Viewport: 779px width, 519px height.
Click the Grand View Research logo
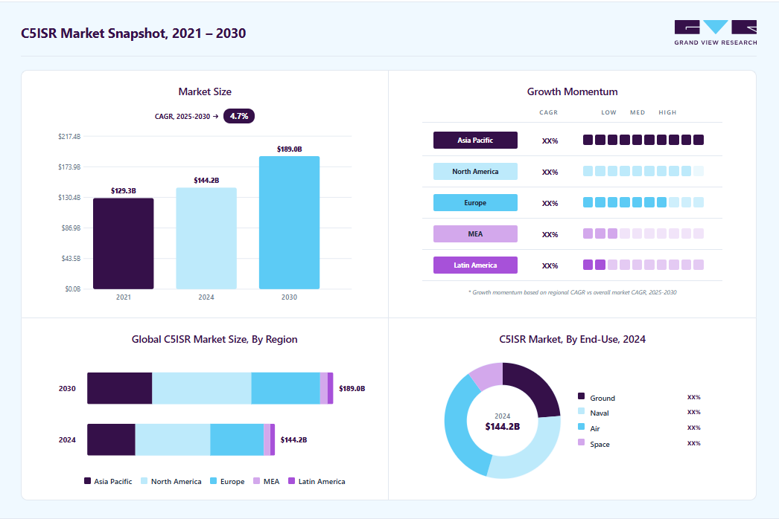[716, 33]
